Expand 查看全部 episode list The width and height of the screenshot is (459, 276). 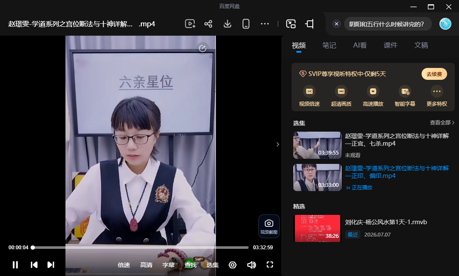click(442, 123)
